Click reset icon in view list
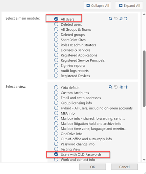 coord(116,87)
